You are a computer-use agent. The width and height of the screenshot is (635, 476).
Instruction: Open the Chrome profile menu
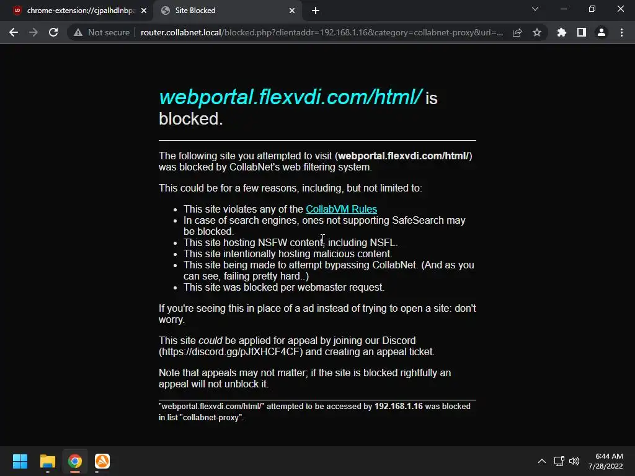[x=602, y=32]
